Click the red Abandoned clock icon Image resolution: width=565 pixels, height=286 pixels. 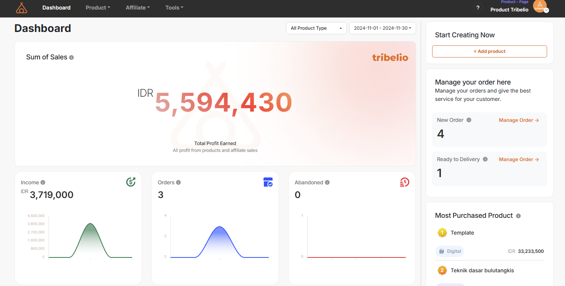pos(404,182)
